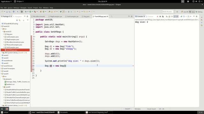
Task: Run the program with green Run icon
Action: coord(30,12)
